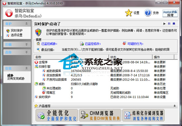The height and width of the screenshot is (126, 182).
Task: Open the 结构化存储浏览器 product banner
Action: [143, 115]
